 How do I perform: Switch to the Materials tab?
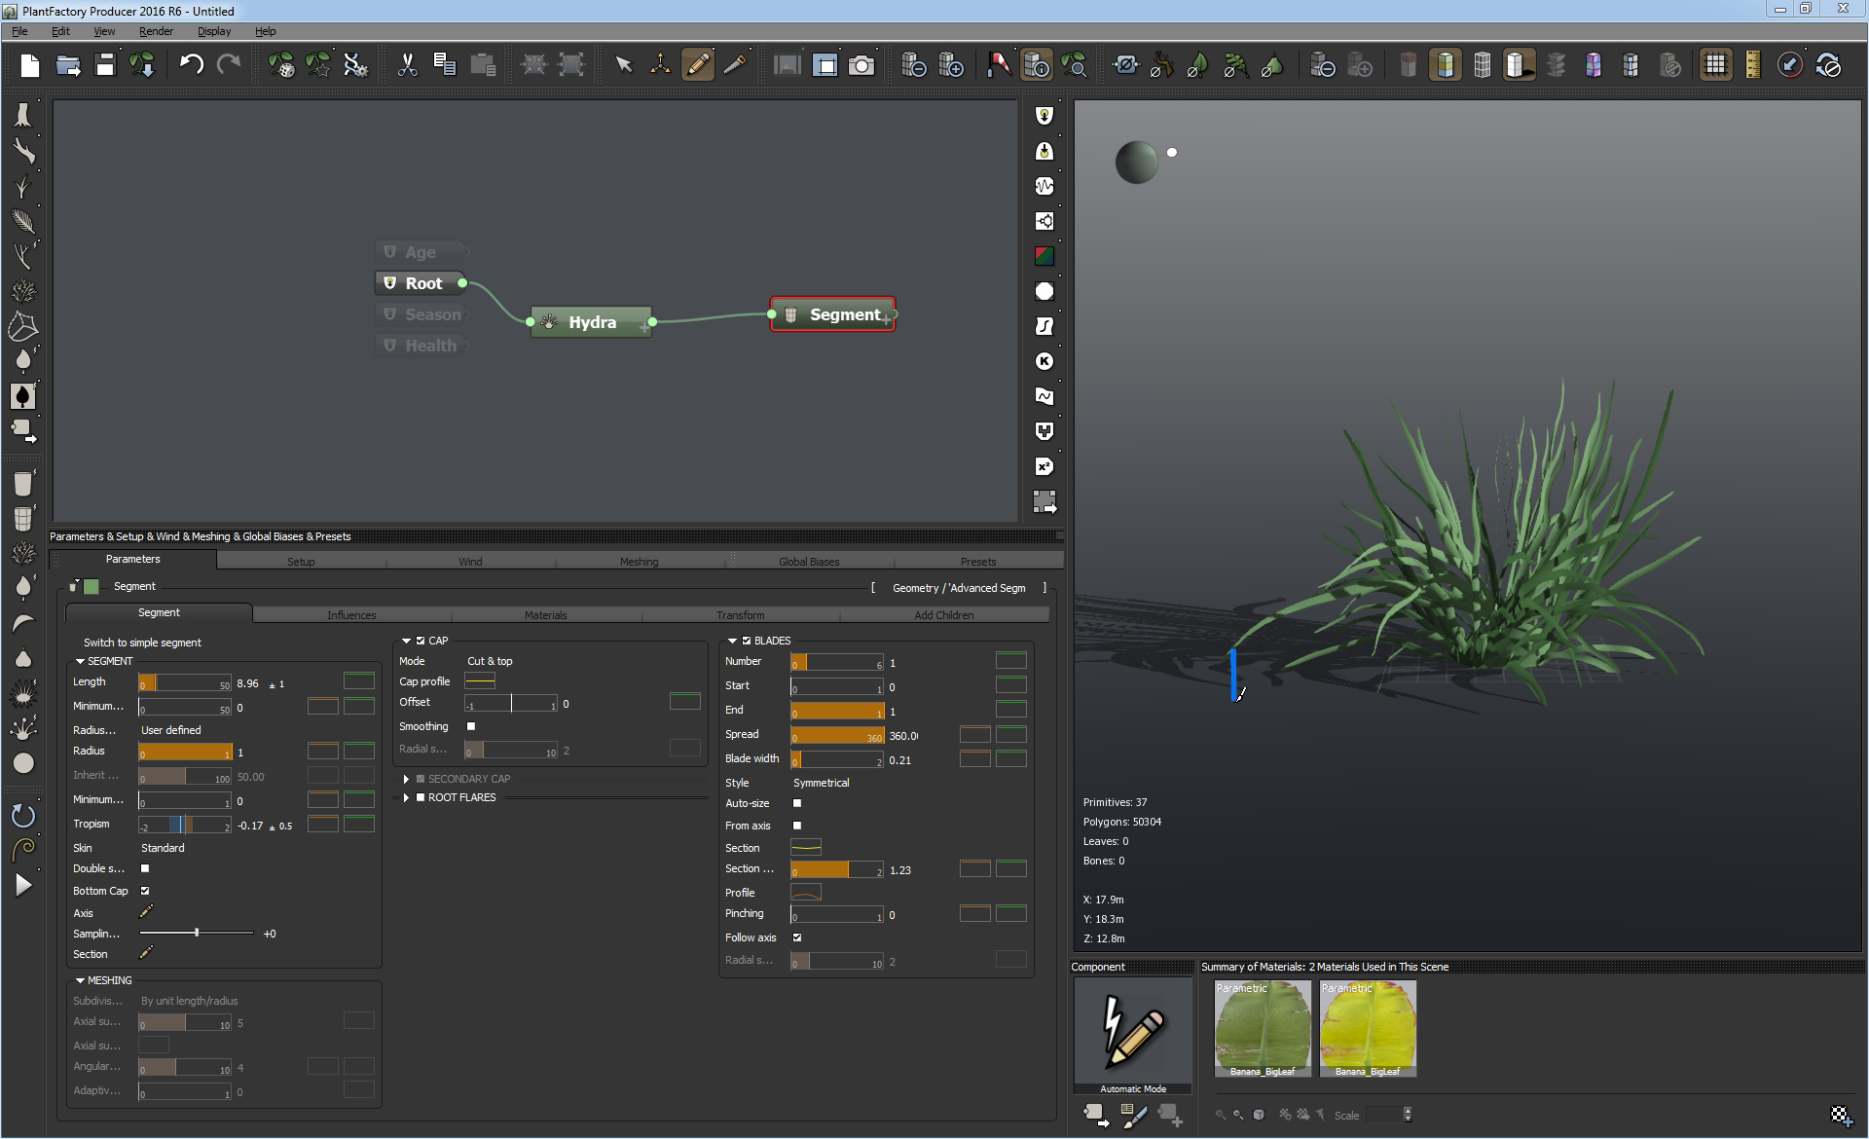pos(545,615)
